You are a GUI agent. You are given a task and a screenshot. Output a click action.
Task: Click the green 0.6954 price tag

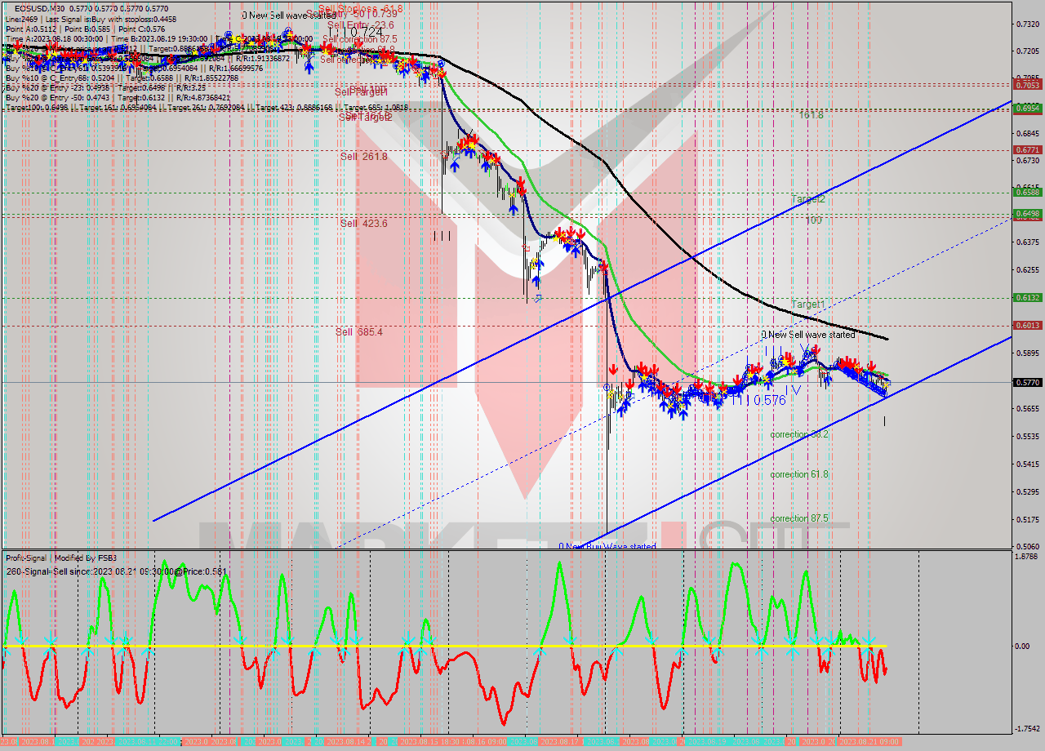click(x=1026, y=108)
